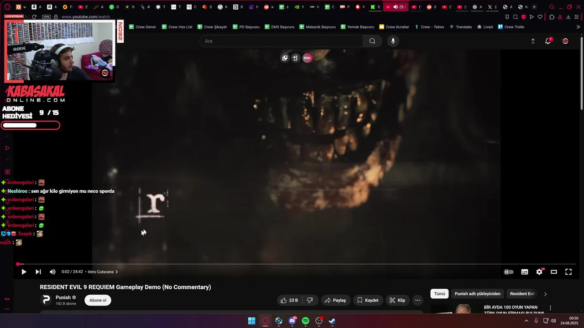Open the Punish channel name link
The width and height of the screenshot is (584, 328).
[63, 297]
